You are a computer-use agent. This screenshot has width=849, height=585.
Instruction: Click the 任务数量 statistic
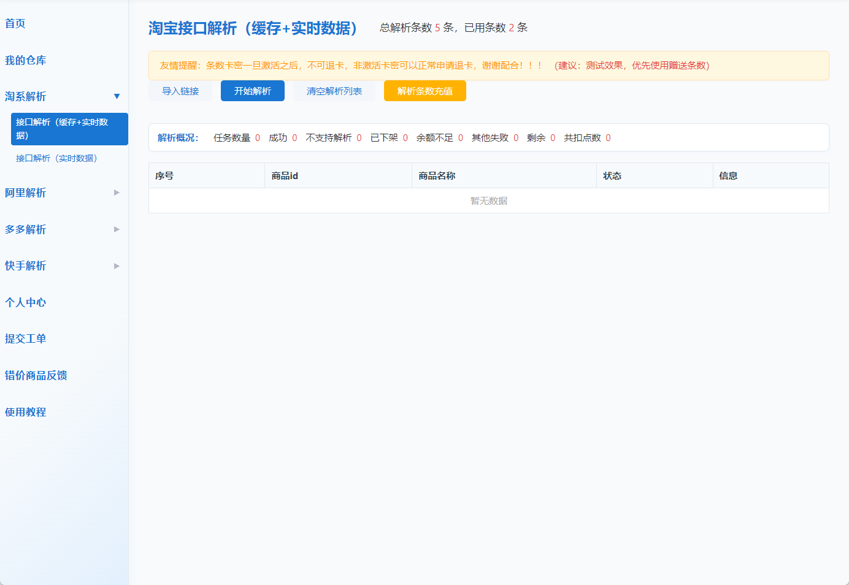237,137
